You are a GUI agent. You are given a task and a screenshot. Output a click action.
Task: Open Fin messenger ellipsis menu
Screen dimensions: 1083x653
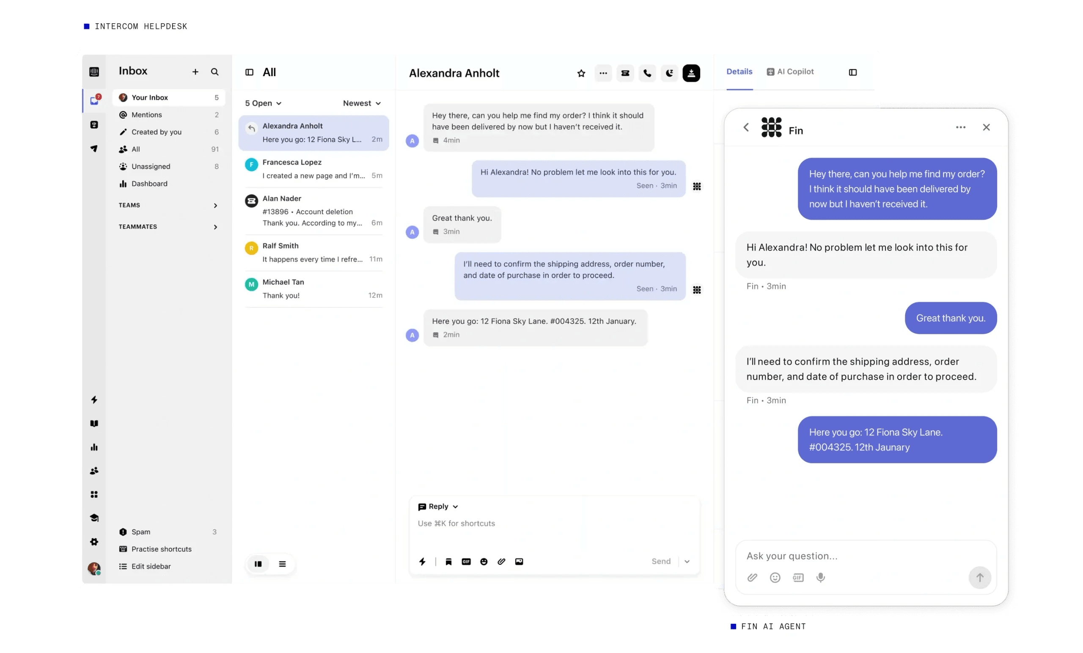(960, 127)
